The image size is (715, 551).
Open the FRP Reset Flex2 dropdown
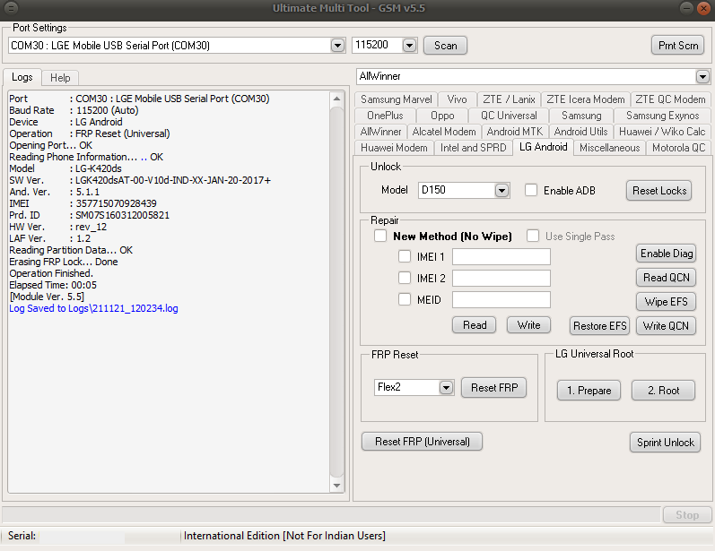446,388
